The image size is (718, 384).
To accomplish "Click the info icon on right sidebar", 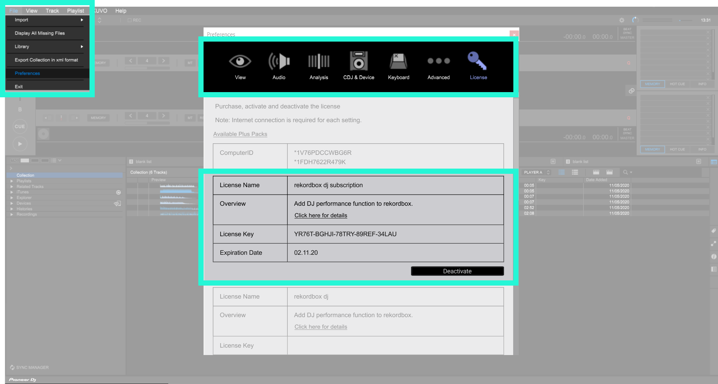I will click(714, 257).
